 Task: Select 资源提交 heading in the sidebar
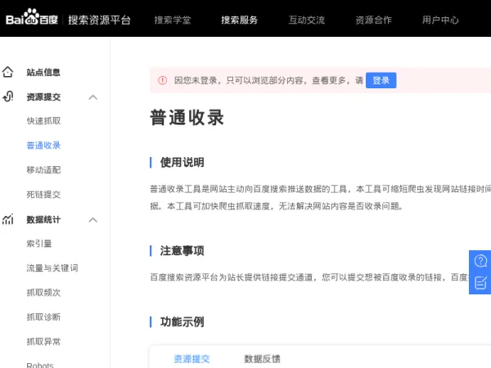pyautogui.click(x=43, y=97)
